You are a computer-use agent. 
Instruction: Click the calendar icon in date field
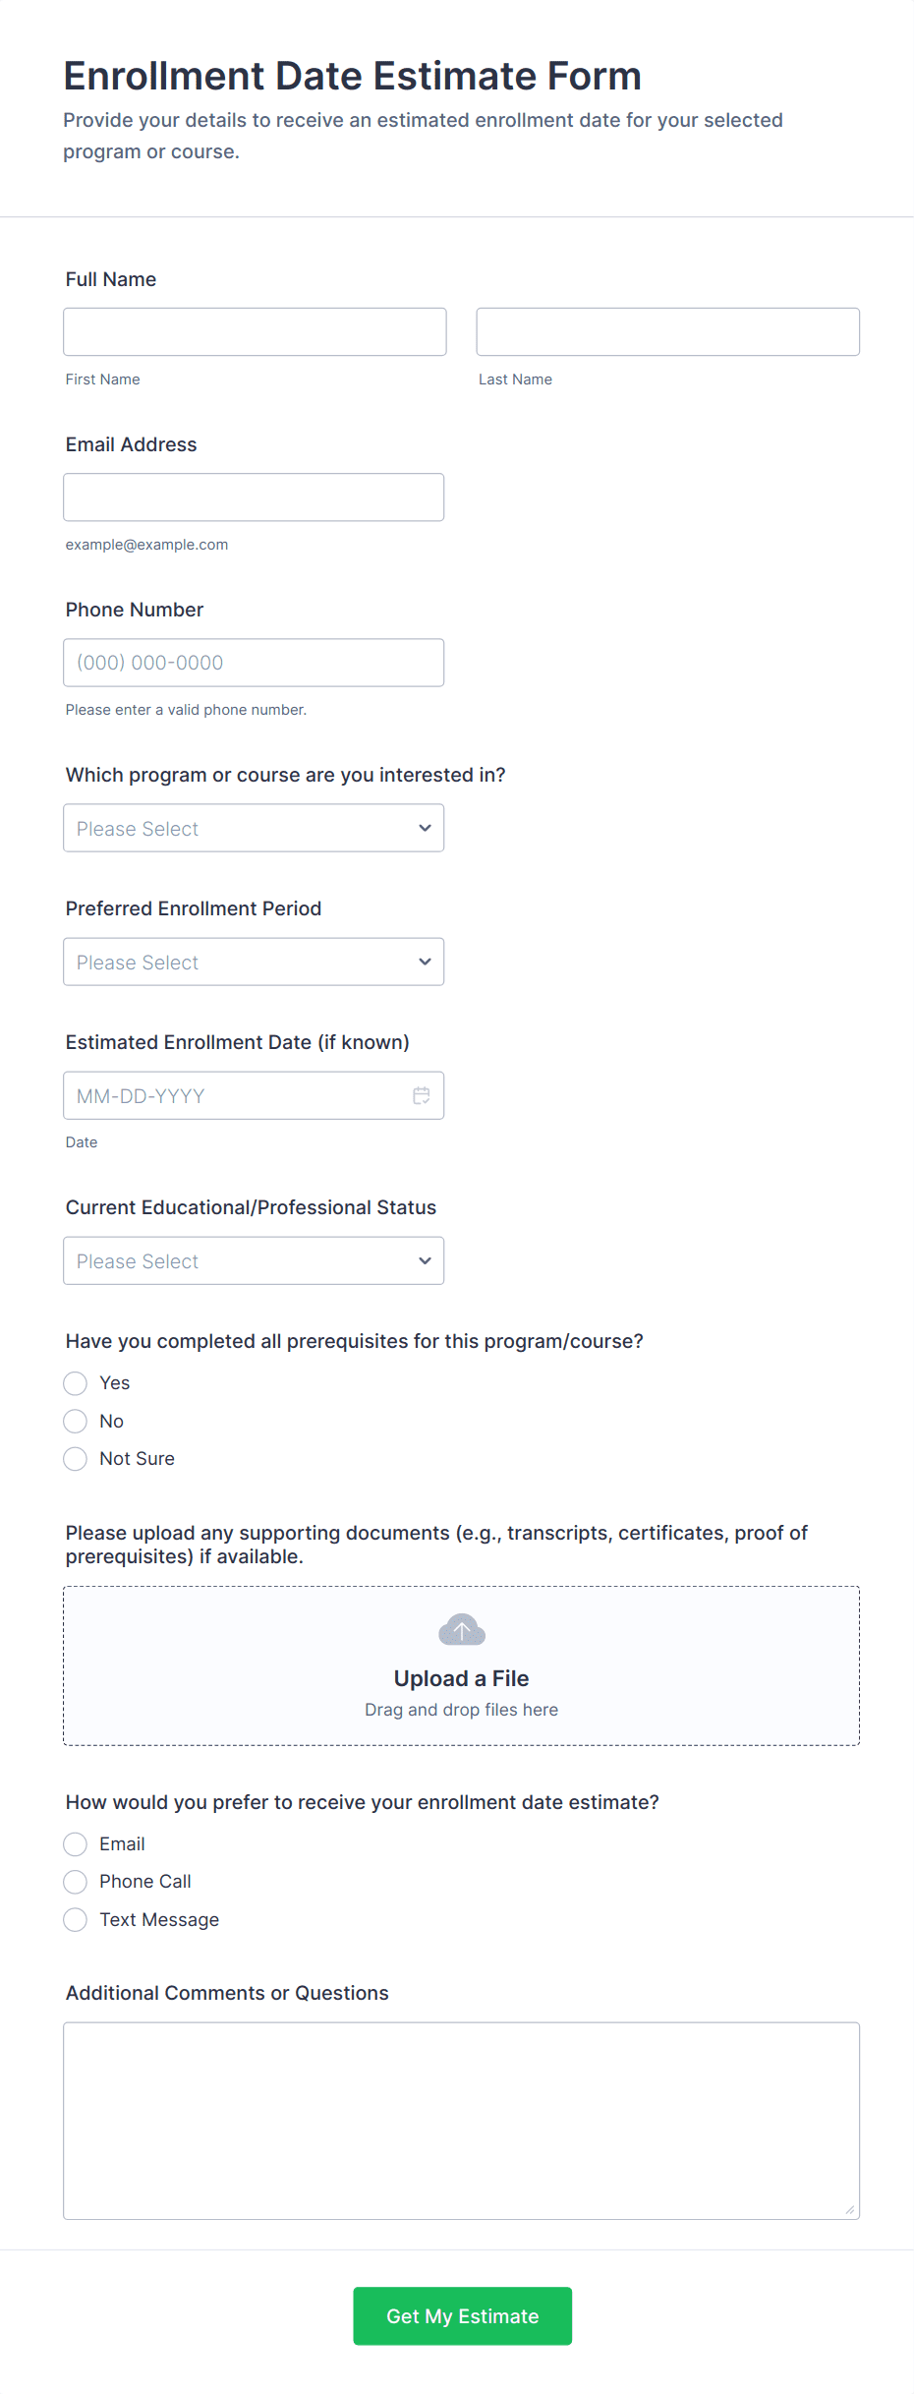click(x=422, y=1095)
